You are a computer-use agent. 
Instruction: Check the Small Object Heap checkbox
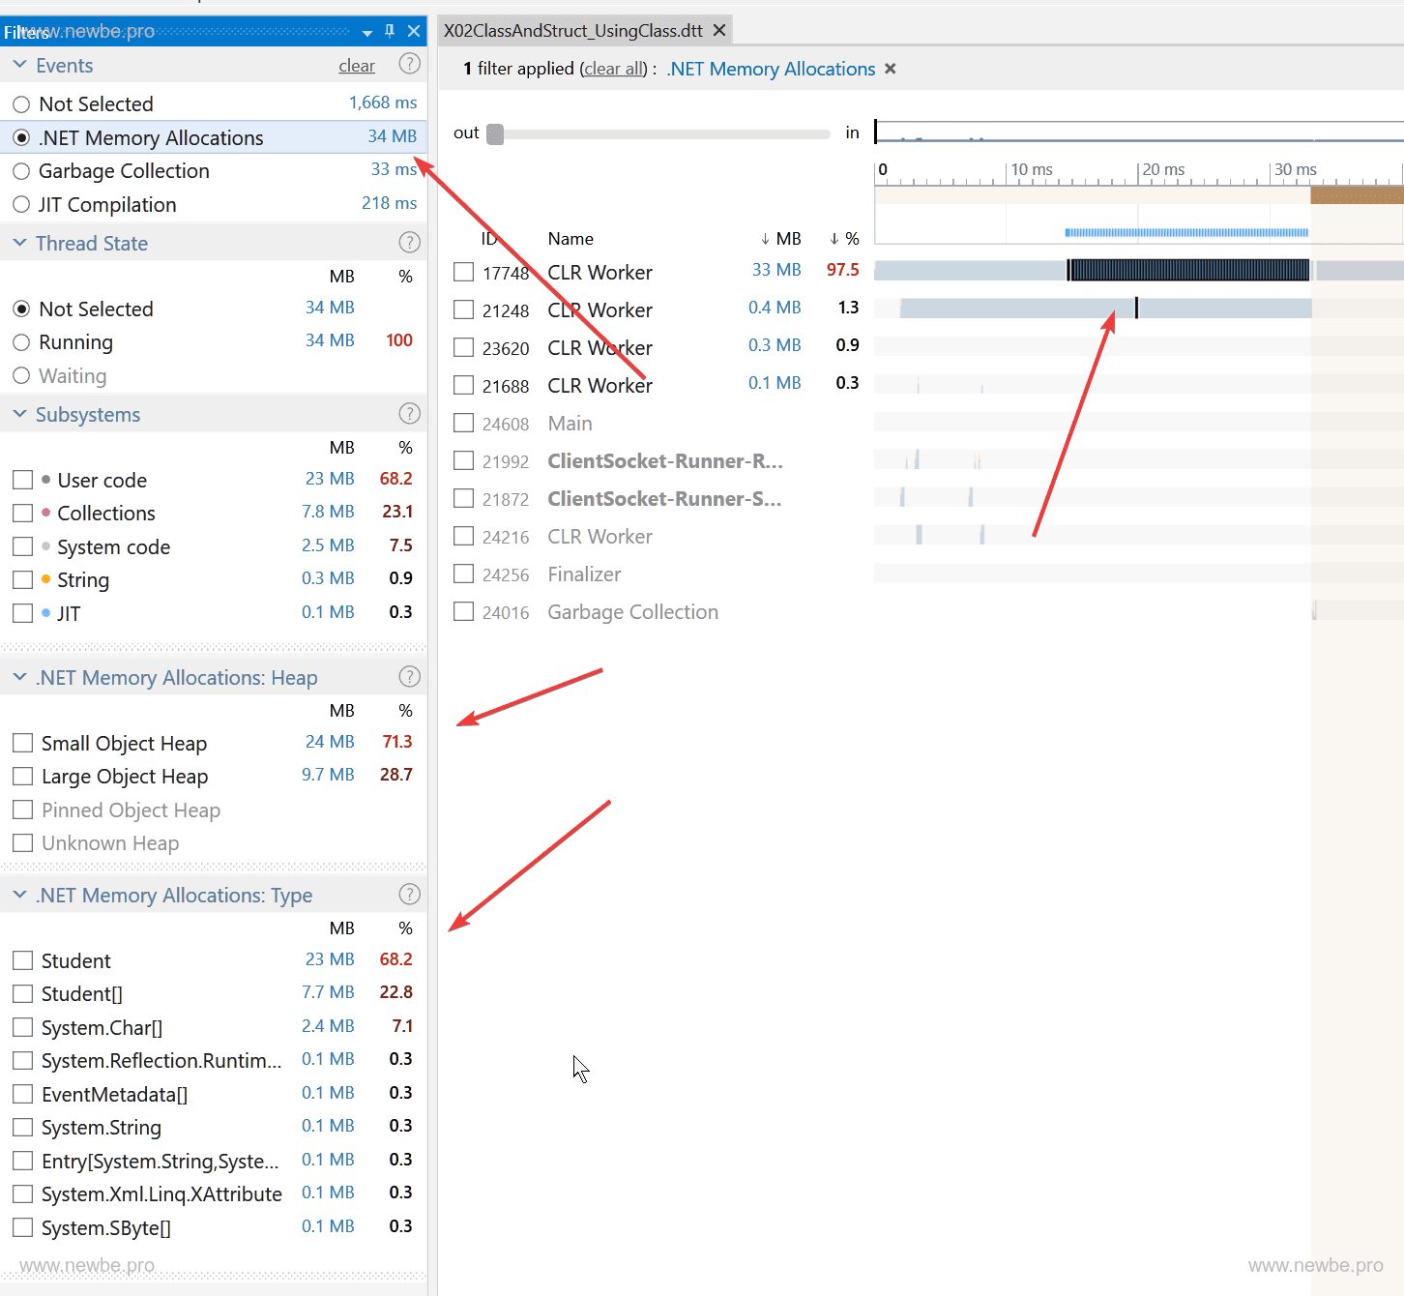(x=23, y=743)
